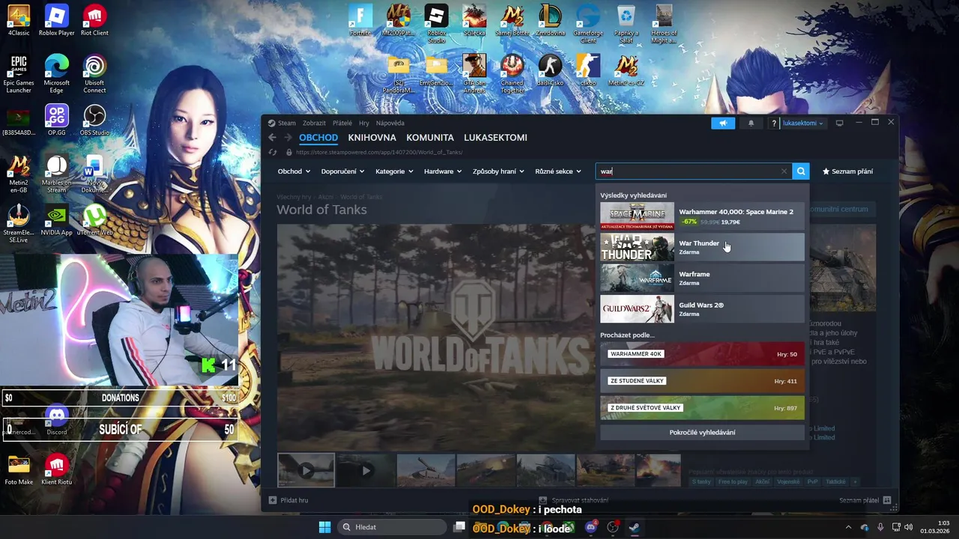Open the Foto Make folder icon

point(19,469)
